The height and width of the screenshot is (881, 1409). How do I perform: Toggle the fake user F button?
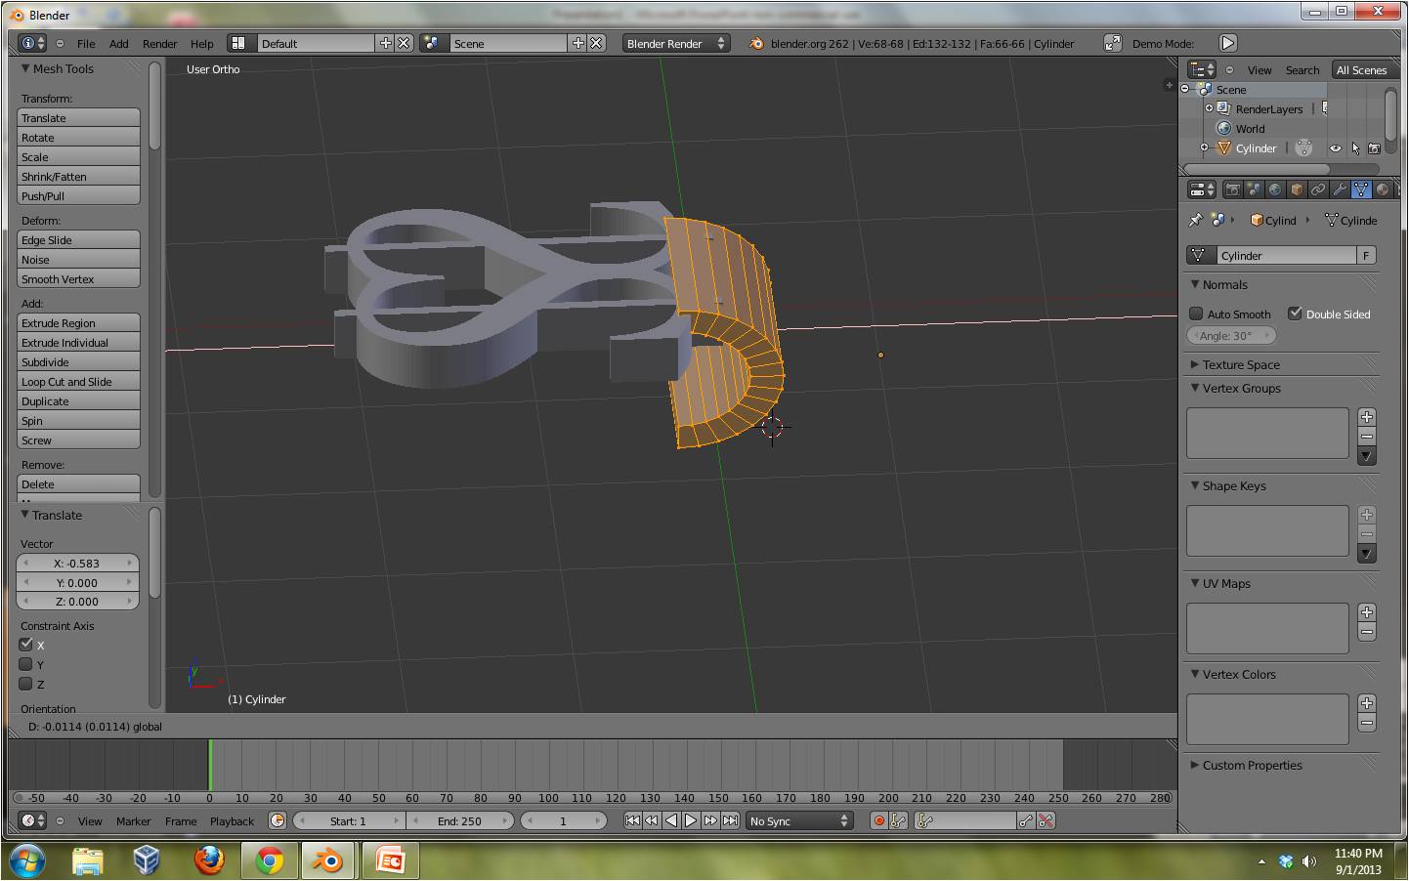click(1367, 255)
